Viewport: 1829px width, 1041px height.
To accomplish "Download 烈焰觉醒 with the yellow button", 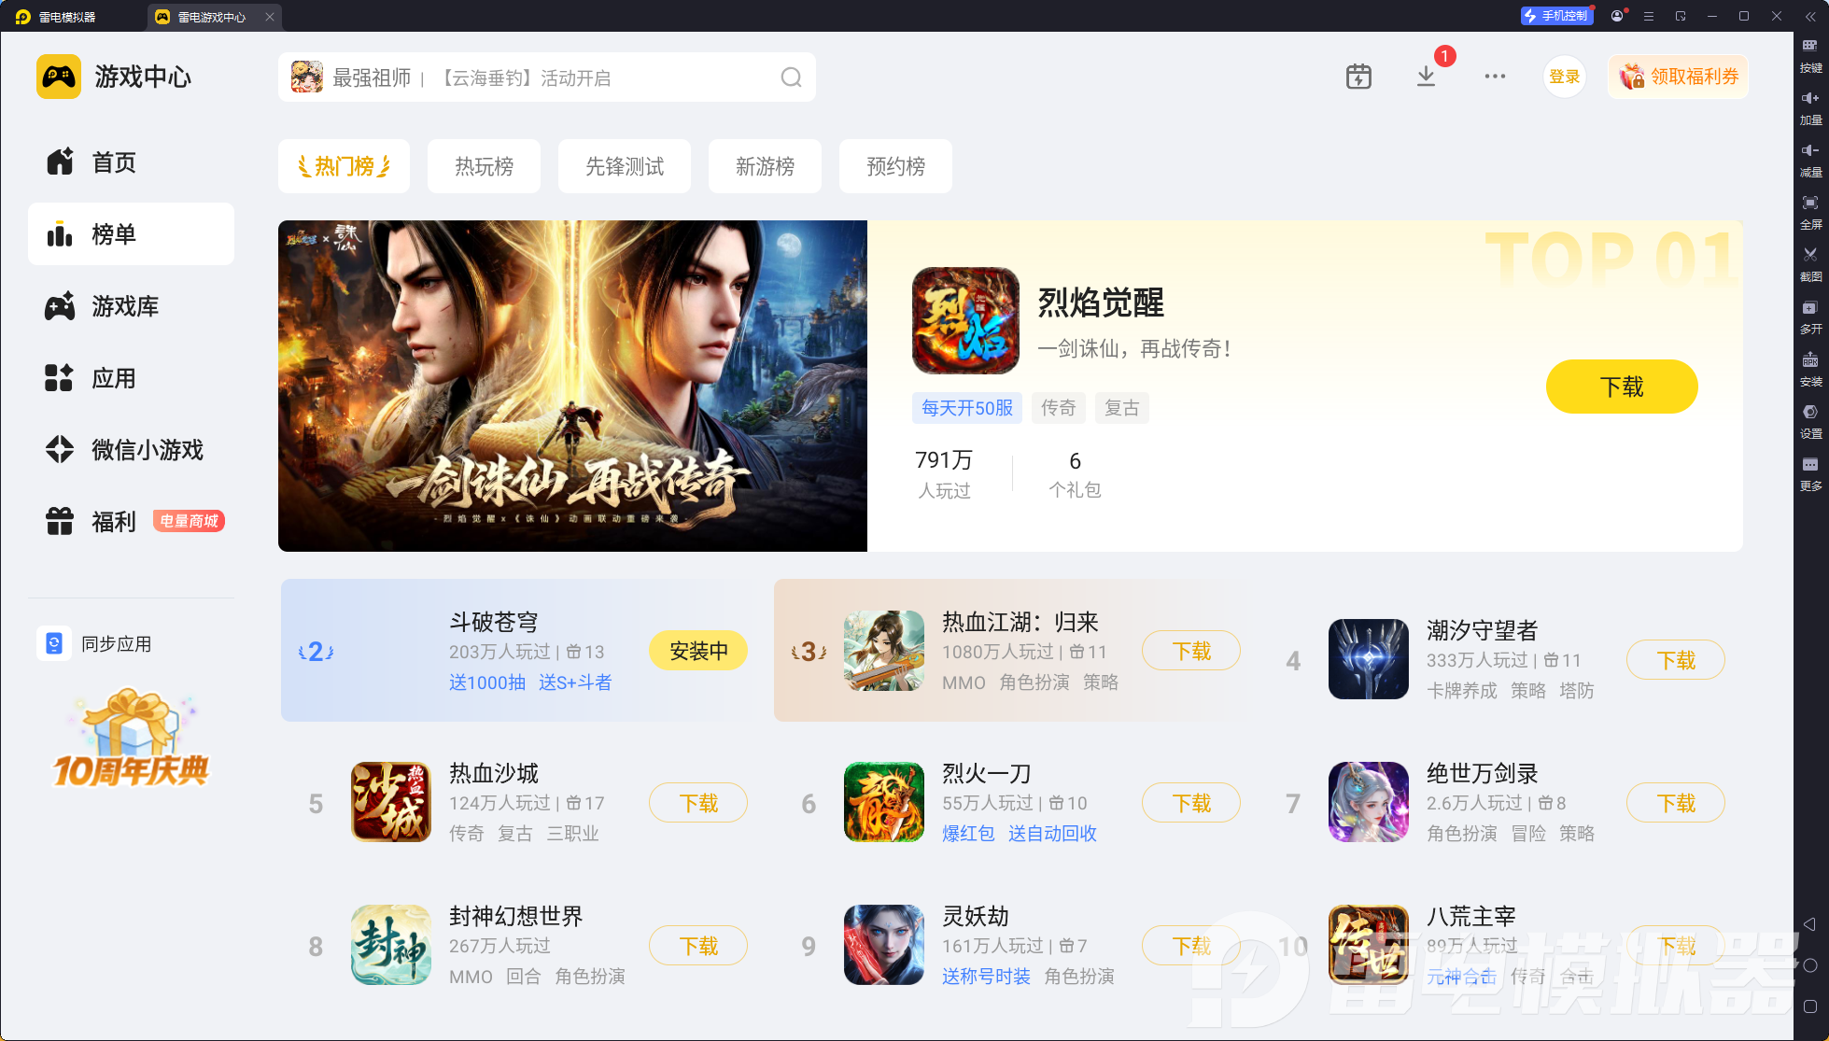I will click(1622, 387).
